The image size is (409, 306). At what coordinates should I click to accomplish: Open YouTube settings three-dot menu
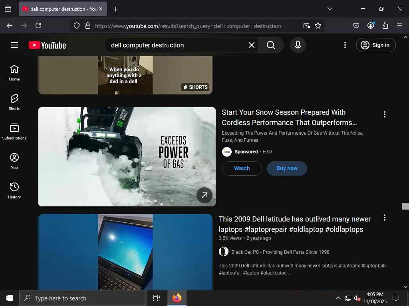pyautogui.click(x=345, y=45)
